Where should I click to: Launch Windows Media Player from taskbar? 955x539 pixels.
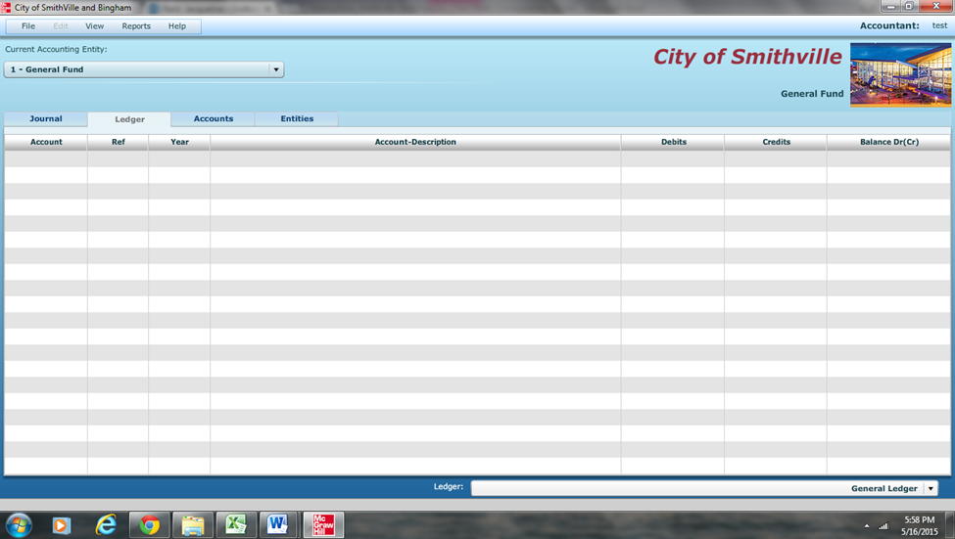click(61, 525)
